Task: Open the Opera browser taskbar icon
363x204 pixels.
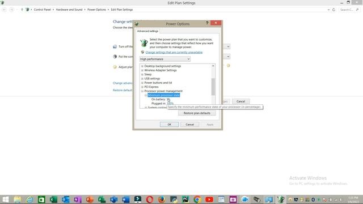Action: coord(150,199)
